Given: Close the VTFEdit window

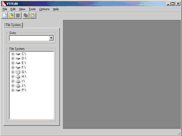Looking at the screenshot, I should point(178,4).
